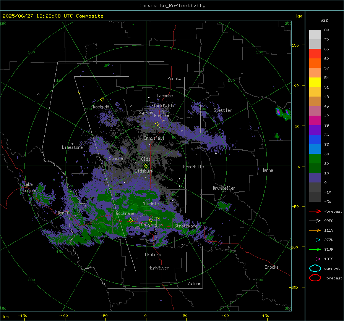Click the Sylvan label
The width and height of the screenshot is (344, 321).
pyautogui.click(x=146, y=113)
